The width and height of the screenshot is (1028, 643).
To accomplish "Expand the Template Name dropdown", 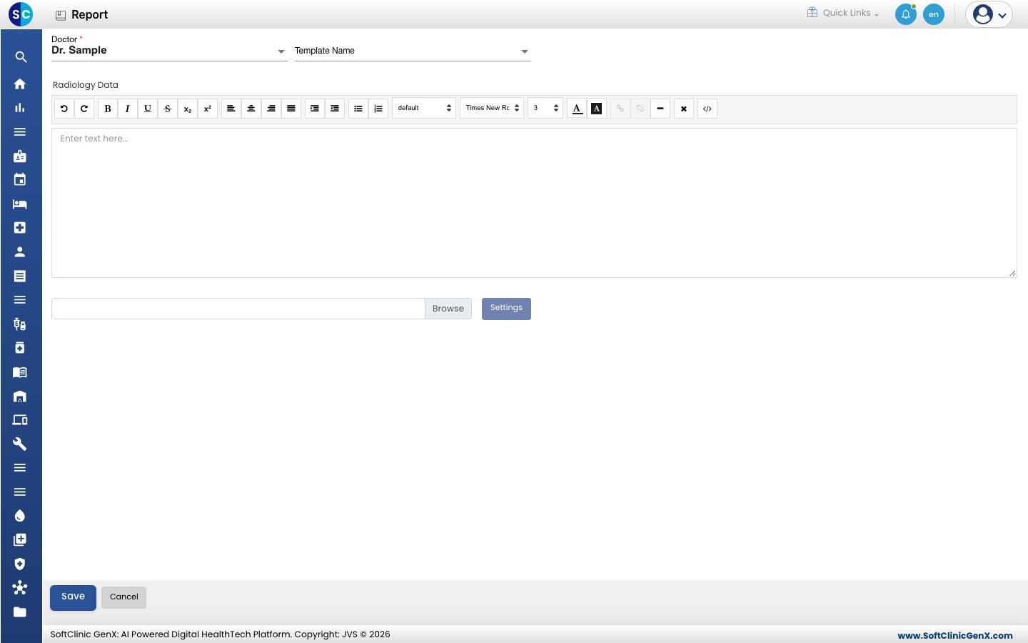I will pos(413,51).
